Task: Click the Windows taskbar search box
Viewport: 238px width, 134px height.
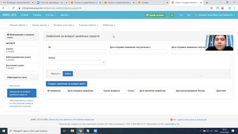Action: (34, 131)
